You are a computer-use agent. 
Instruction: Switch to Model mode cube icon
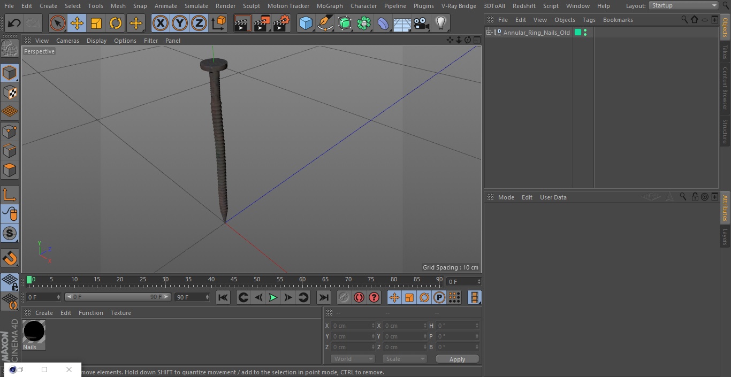coord(10,72)
